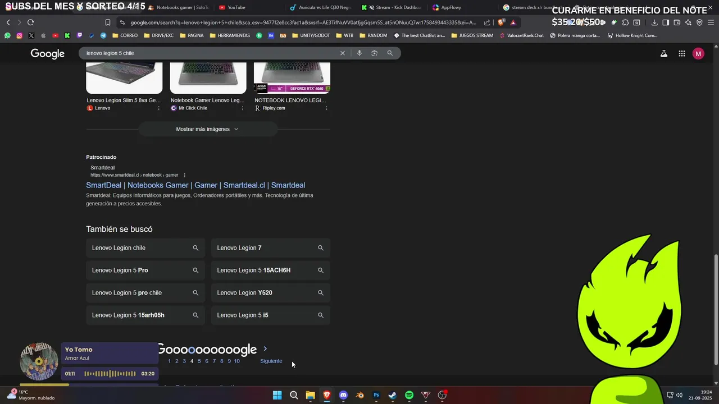Bookmark this page using the bookmark icon
The image size is (719, 404).
(x=107, y=22)
